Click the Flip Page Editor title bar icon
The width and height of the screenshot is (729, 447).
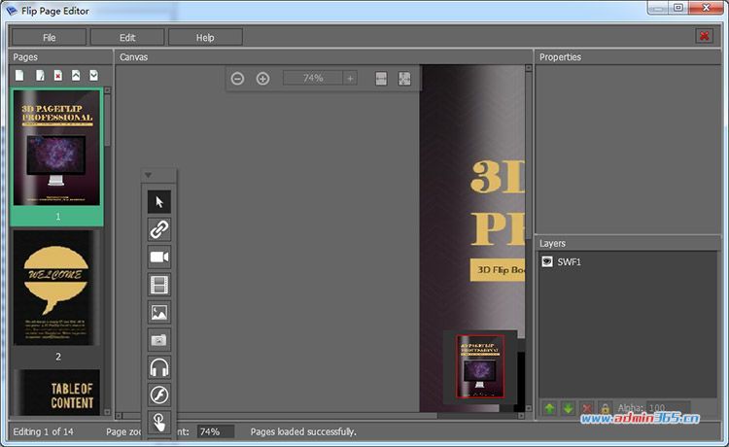(11, 11)
